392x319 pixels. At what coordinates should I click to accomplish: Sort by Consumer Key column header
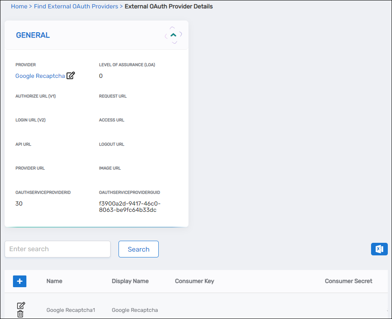click(194, 281)
